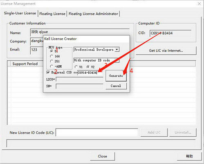Open the Professional Developers dropdown
Viewport: 204px width, 164px height.
point(96,50)
